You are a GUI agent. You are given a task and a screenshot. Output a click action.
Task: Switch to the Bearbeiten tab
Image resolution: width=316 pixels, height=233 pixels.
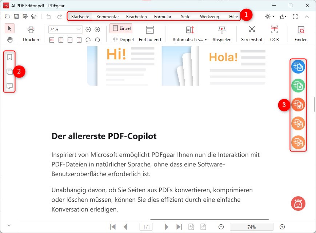point(136,16)
